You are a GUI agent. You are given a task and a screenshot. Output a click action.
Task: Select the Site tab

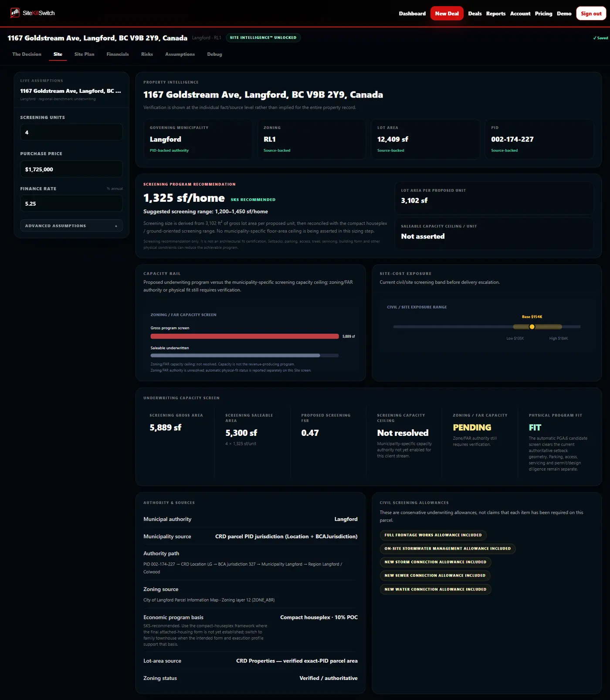point(58,54)
